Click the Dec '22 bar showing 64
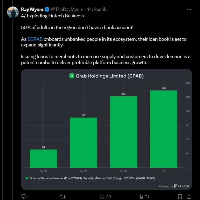200x200 pixels. tap(43, 158)
